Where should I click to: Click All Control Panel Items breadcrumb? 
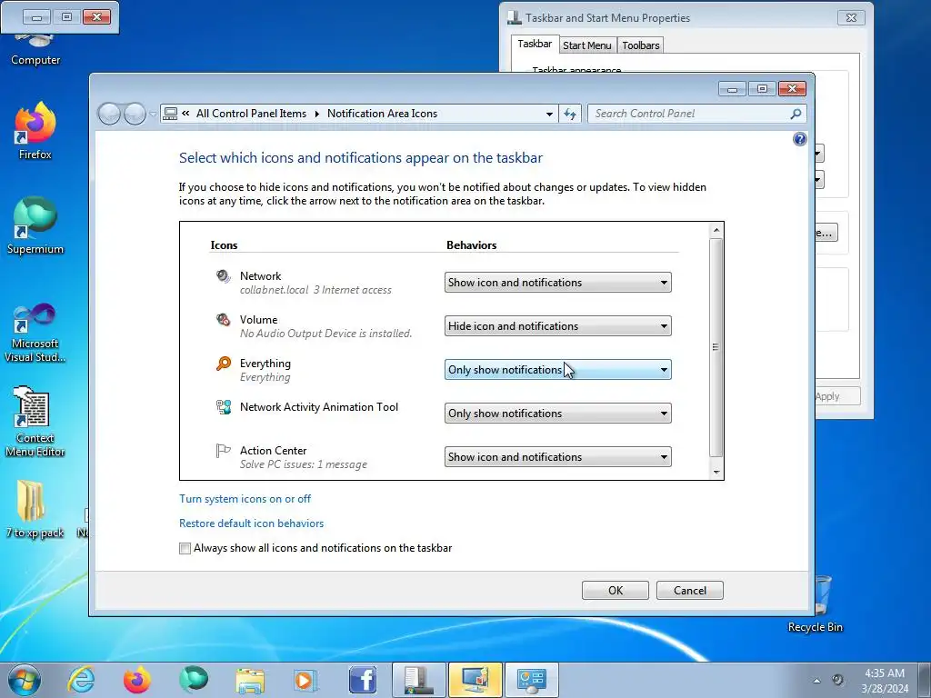point(251,114)
